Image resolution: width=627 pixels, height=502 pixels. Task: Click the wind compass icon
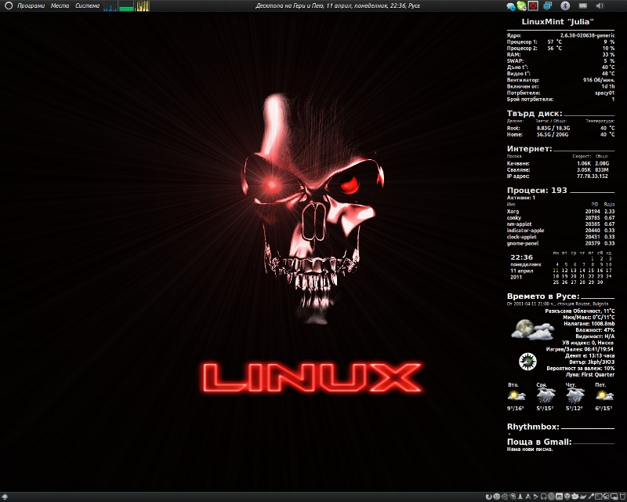pos(527,362)
